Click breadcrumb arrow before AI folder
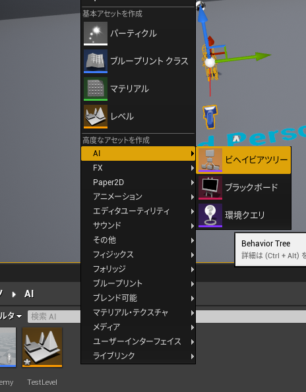 coord(14,294)
